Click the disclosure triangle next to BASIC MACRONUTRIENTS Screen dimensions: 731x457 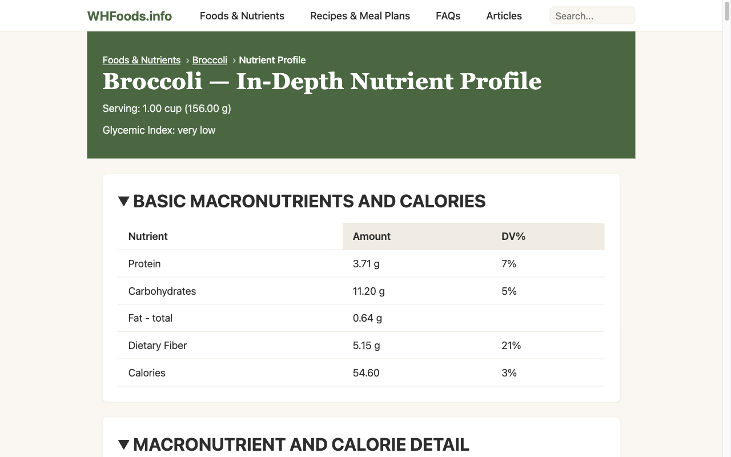click(x=123, y=201)
